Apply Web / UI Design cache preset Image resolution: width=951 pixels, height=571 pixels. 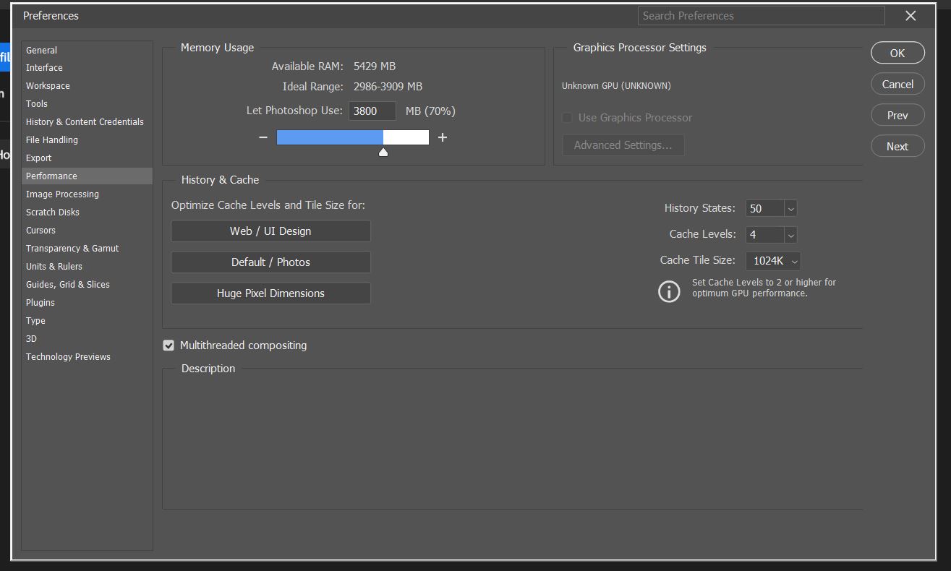pos(270,231)
